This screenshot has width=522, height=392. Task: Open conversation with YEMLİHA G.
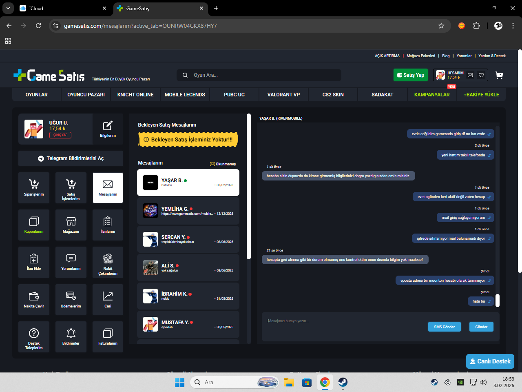click(188, 211)
